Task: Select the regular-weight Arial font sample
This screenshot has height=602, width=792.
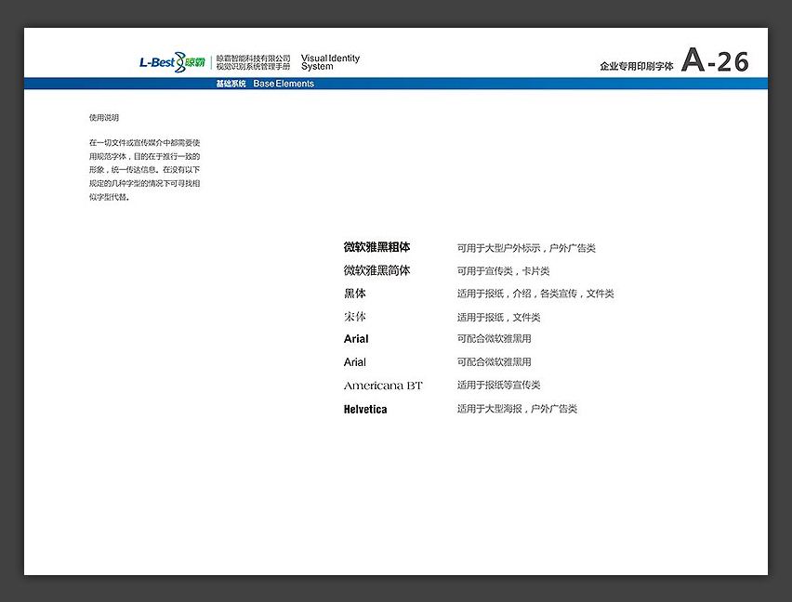Action: coord(355,362)
